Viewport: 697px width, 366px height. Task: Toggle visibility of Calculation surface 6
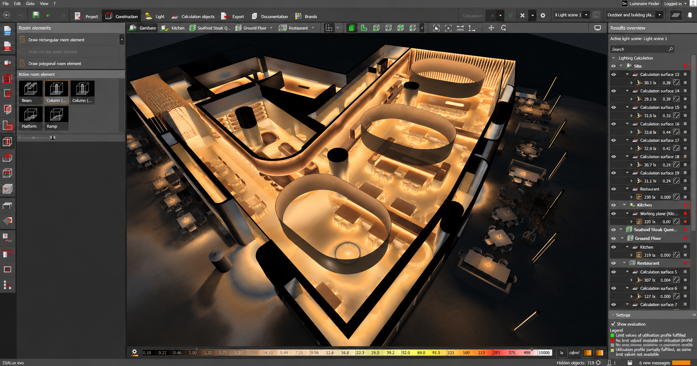coord(614,289)
